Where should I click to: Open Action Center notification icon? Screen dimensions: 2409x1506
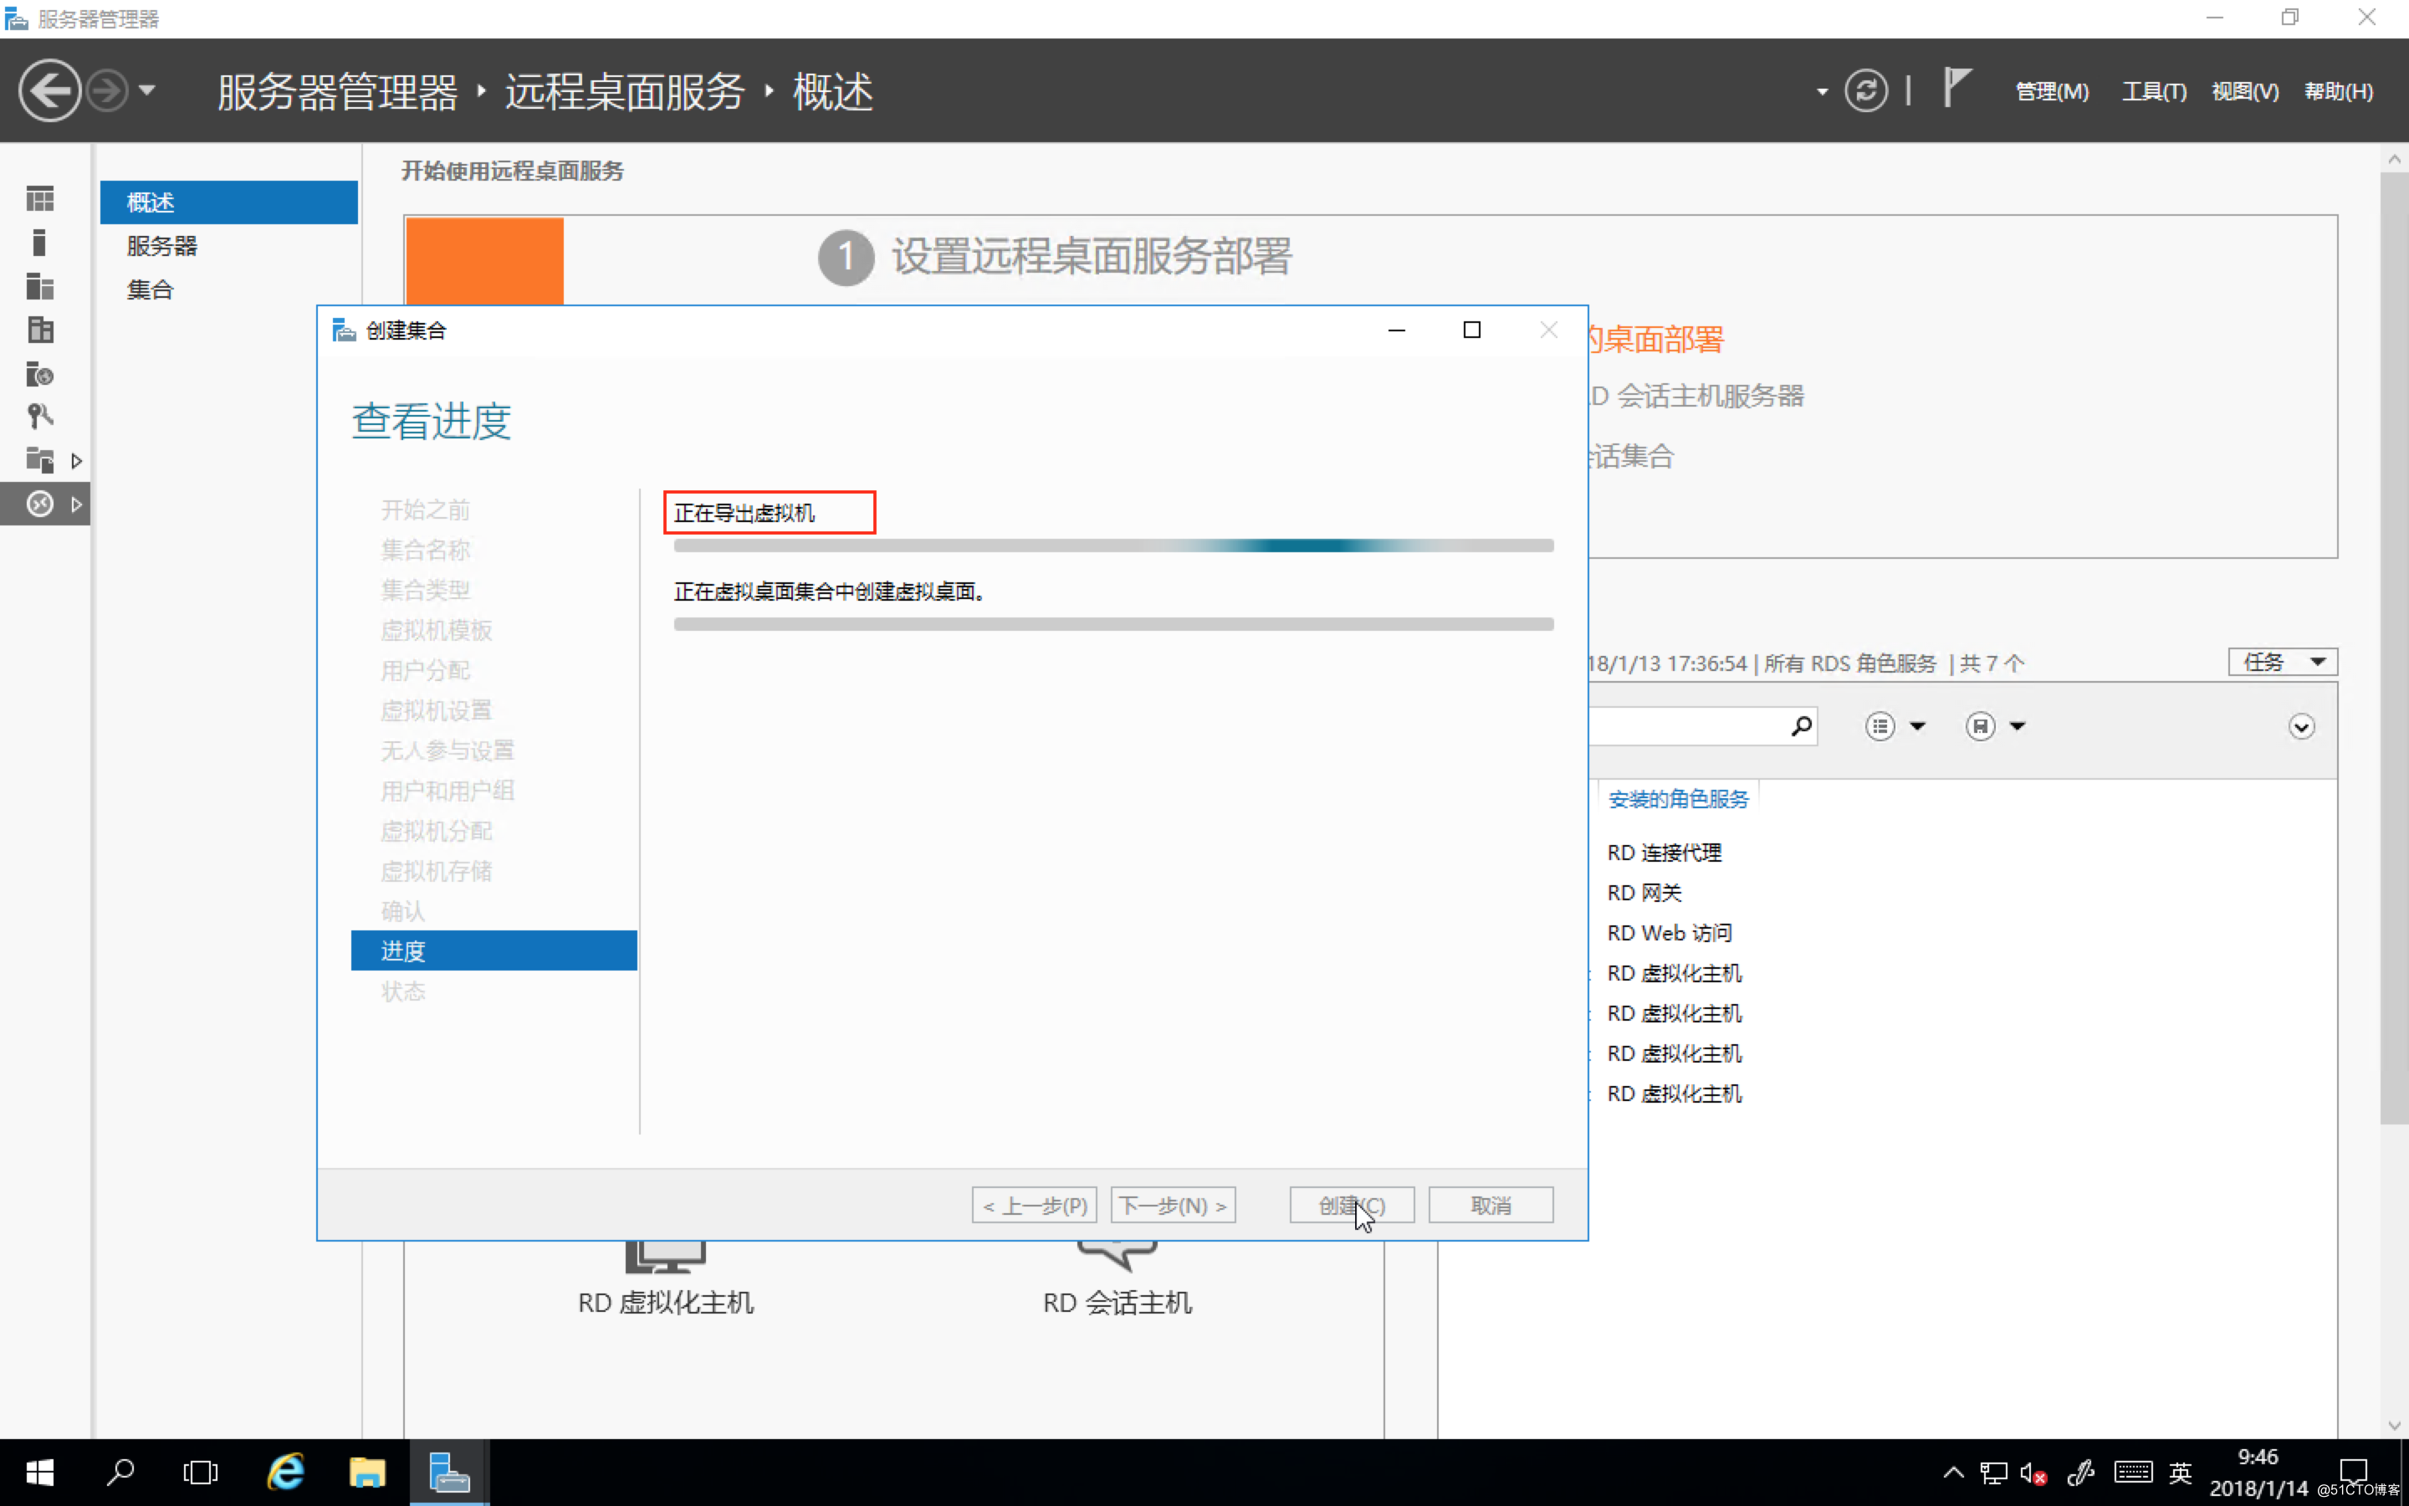[x=2353, y=1473]
